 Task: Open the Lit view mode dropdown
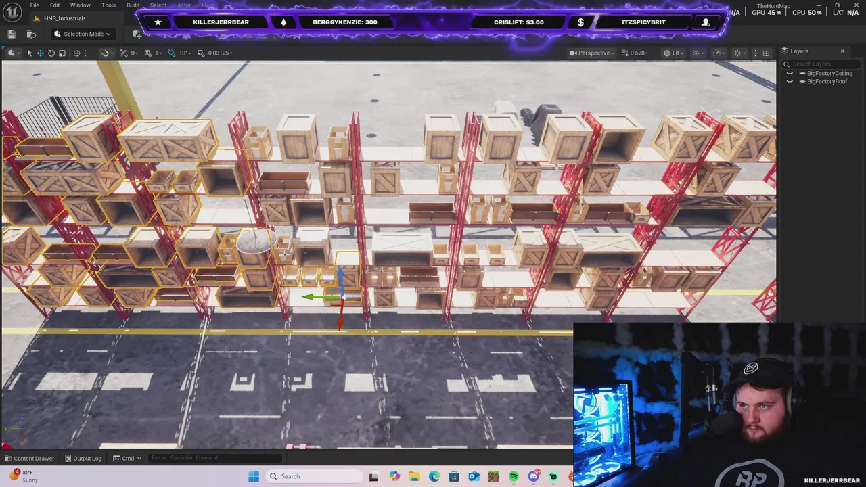[672, 53]
